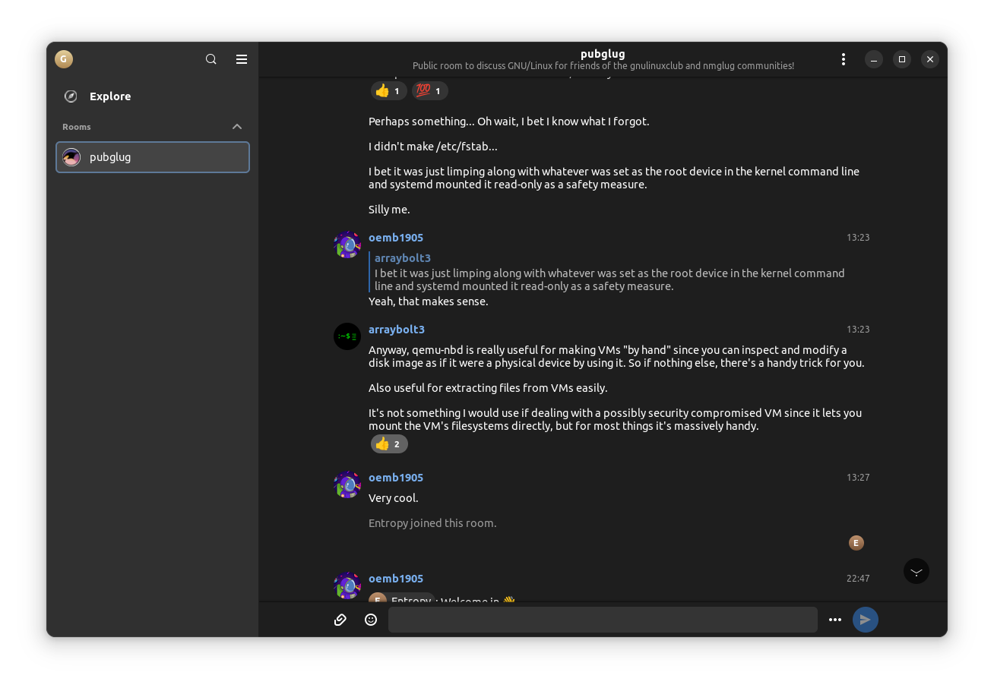Click the pubglug room title in the header
994x688 pixels.
tap(603, 53)
